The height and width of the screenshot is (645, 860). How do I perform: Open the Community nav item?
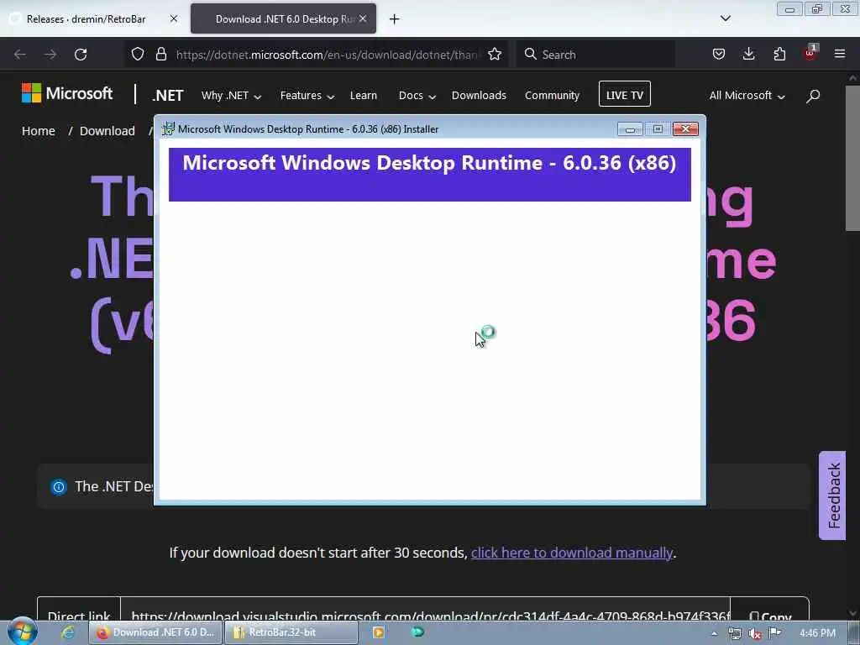(552, 96)
